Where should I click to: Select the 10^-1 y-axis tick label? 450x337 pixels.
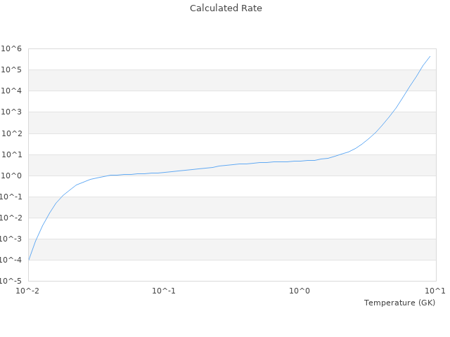11,197
